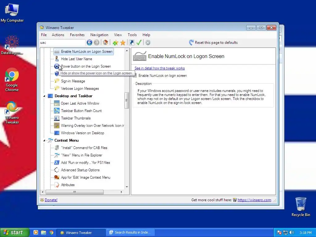Screen dimensions: 316x237
Task: Launch Chrome from the quick launch bar
Action: [52, 233]
